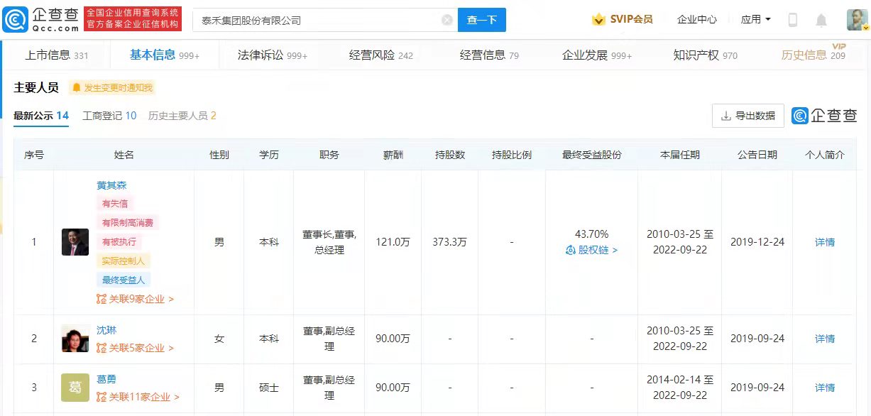
Task: Select the 历史主要人员 2 sub-tab
Action: [182, 116]
